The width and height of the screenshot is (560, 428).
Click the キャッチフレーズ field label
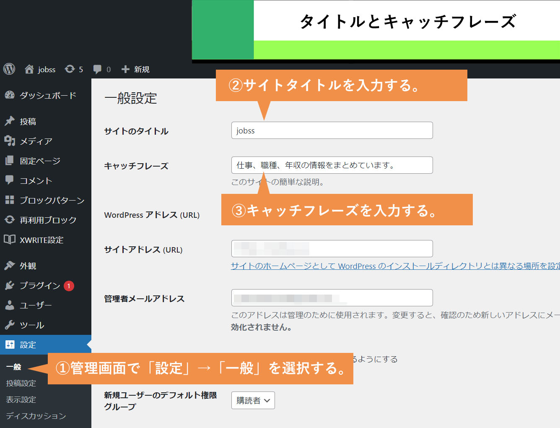pos(136,166)
